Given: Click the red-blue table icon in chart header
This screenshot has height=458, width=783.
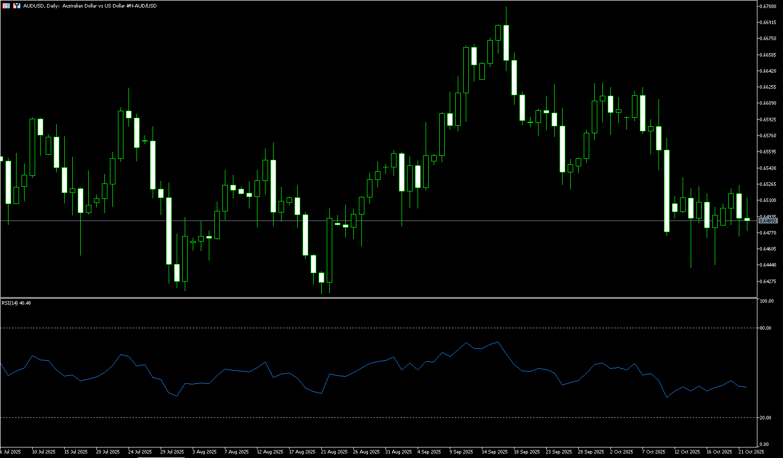Looking at the screenshot, I should (x=6, y=6).
